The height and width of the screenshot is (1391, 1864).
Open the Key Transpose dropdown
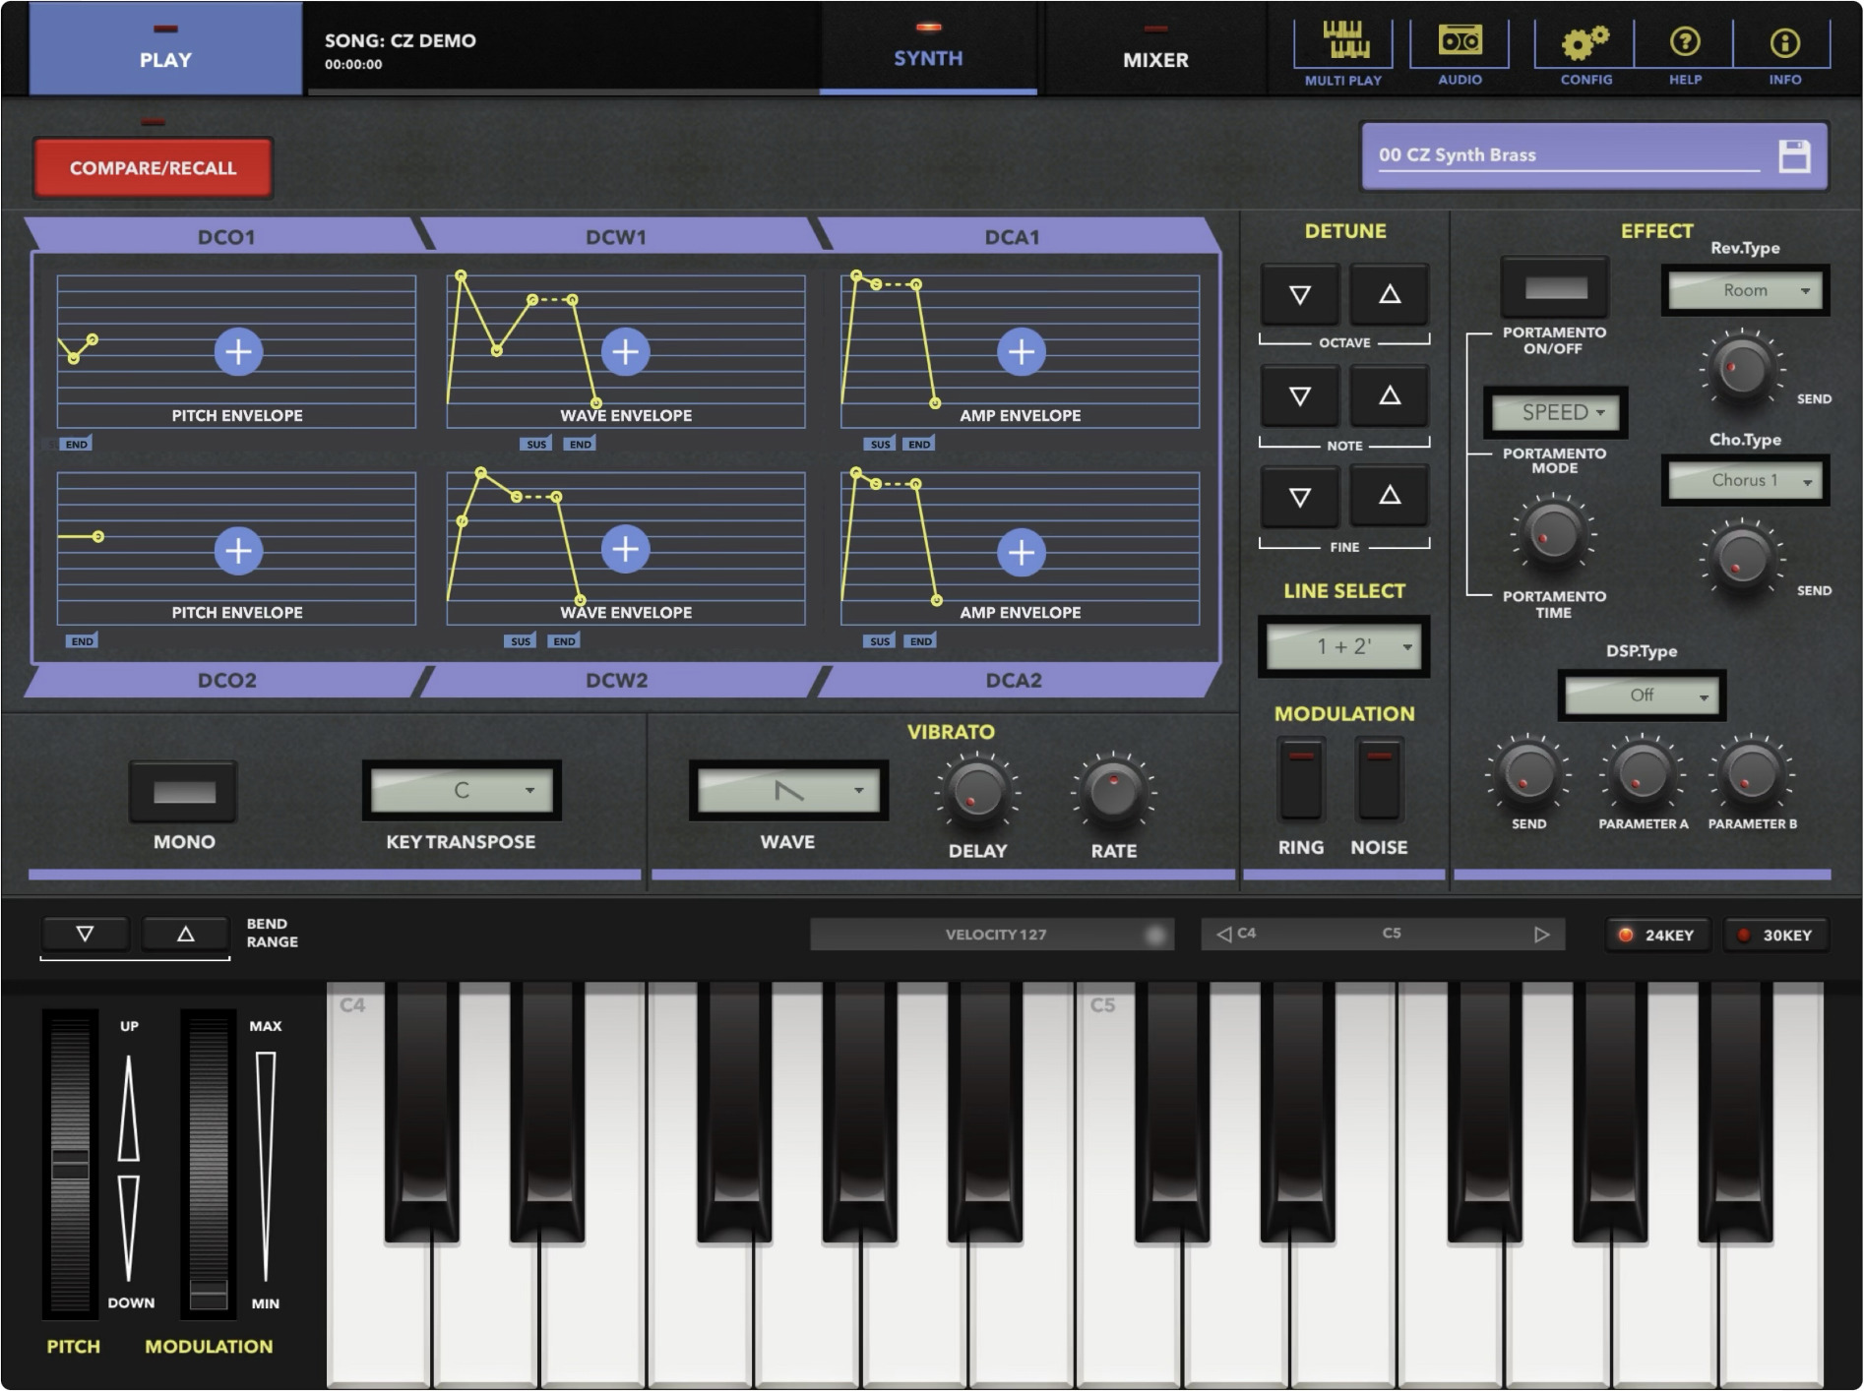point(462,790)
